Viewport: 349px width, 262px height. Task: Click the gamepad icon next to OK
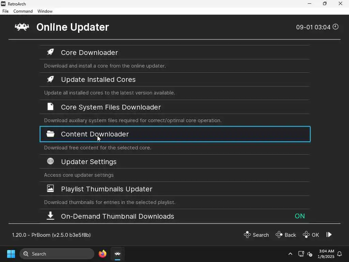(306, 235)
